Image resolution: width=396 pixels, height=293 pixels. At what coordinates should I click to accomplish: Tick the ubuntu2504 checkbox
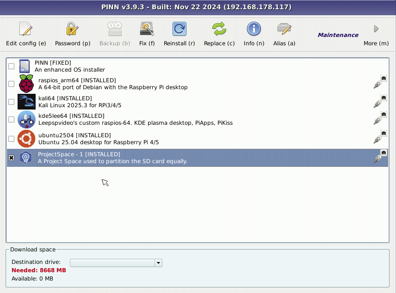pyautogui.click(x=12, y=139)
